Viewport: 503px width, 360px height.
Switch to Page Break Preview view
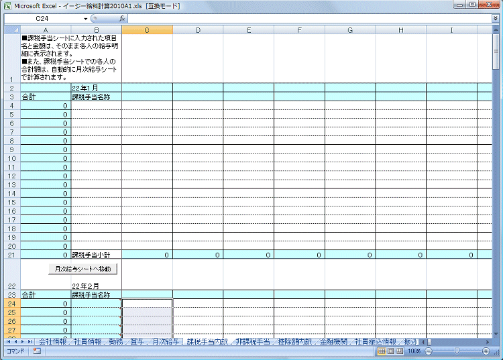pos(399,351)
